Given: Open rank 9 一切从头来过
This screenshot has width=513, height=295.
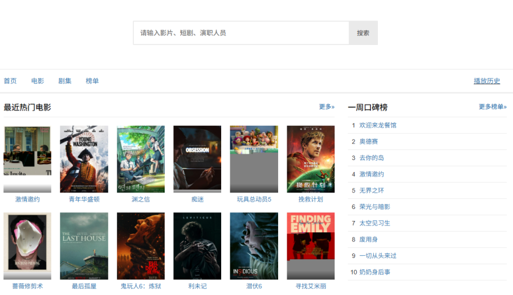Looking at the screenshot, I should [x=377, y=256].
